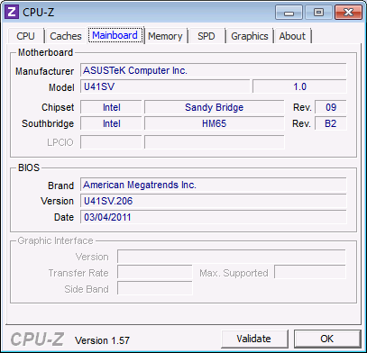Click the OK button
The width and height of the screenshot is (367, 353).
click(327, 339)
